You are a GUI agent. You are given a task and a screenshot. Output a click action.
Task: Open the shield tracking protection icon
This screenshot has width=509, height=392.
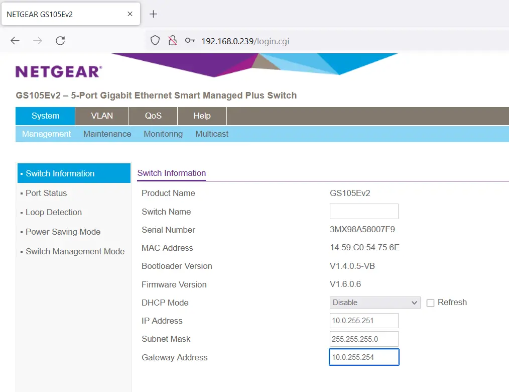[155, 41]
